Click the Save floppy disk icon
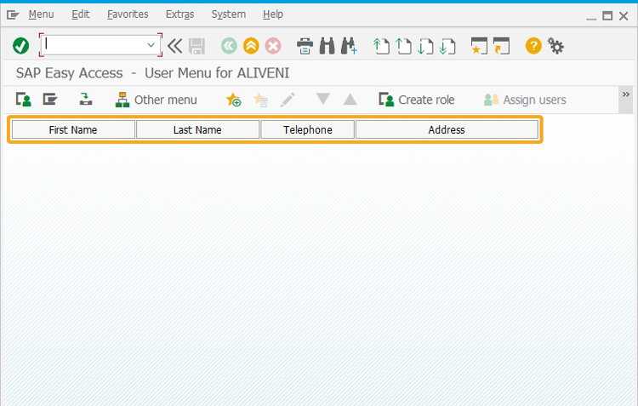The width and height of the screenshot is (638, 406). point(197,46)
